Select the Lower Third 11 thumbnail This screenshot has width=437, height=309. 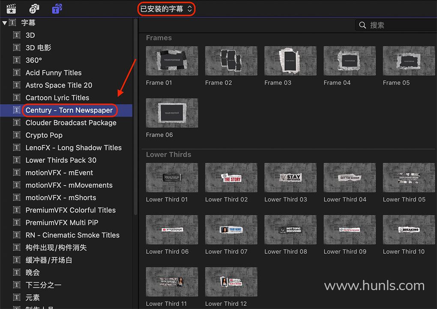172,282
